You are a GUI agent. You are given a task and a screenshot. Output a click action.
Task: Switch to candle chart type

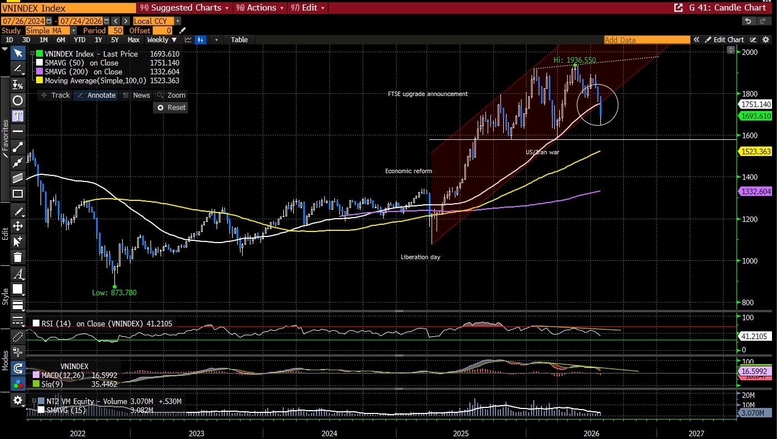(200, 40)
